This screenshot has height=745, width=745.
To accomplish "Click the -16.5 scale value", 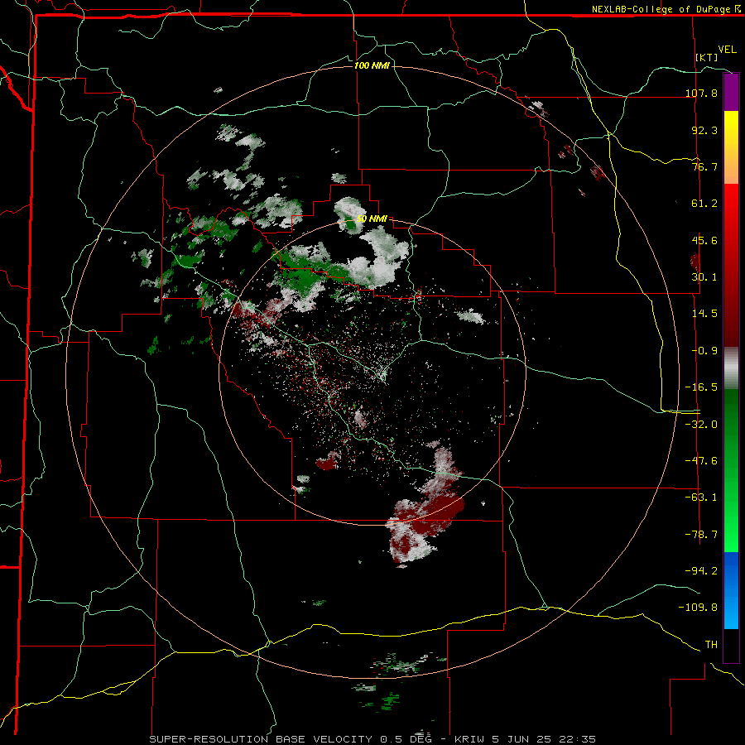I will 701,387.
